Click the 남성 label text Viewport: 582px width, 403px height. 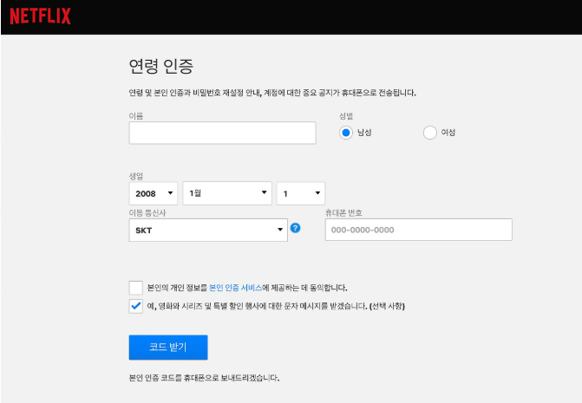pyautogui.click(x=364, y=133)
